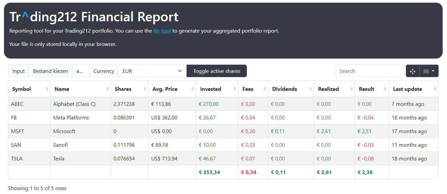Click Showing 1 to 5 of 5 rows
Image resolution: width=447 pixels, height=194 pixels.
pyautogui.click(x=37, y=188)
